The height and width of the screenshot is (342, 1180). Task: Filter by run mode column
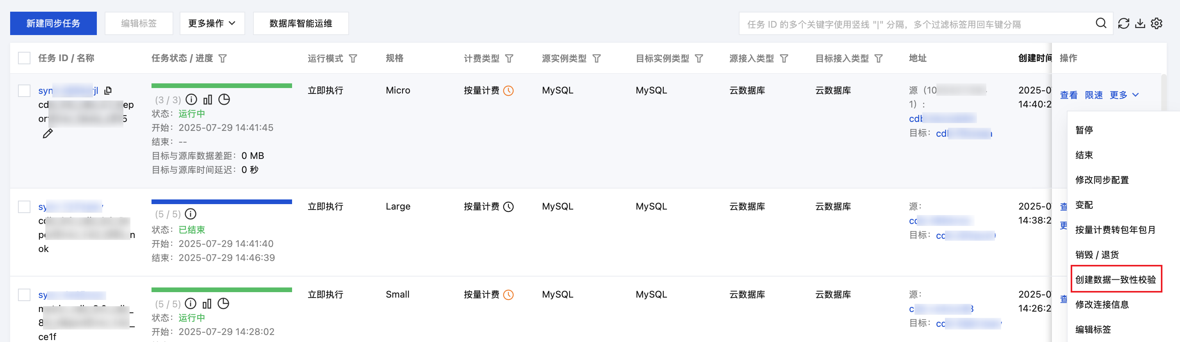[353, 58]
